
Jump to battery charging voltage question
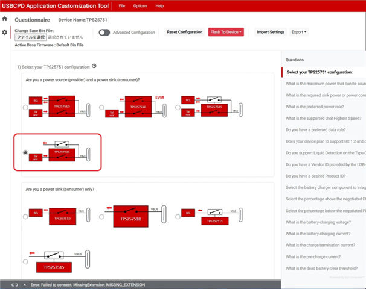(318, 222)
